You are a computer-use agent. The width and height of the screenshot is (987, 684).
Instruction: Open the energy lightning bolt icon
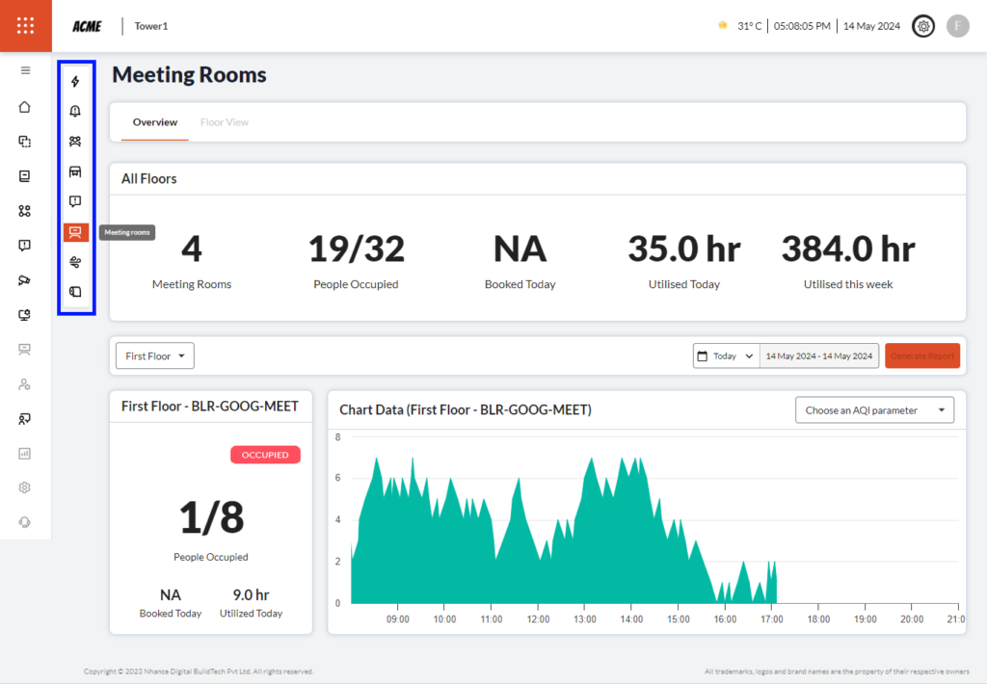coord(75,82)
